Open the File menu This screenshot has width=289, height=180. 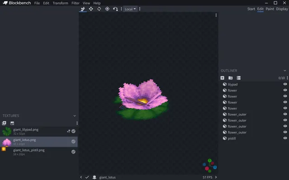click(37, 3)
